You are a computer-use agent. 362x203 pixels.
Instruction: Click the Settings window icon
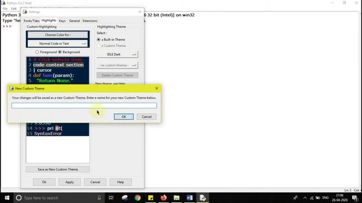click(25, 12)
